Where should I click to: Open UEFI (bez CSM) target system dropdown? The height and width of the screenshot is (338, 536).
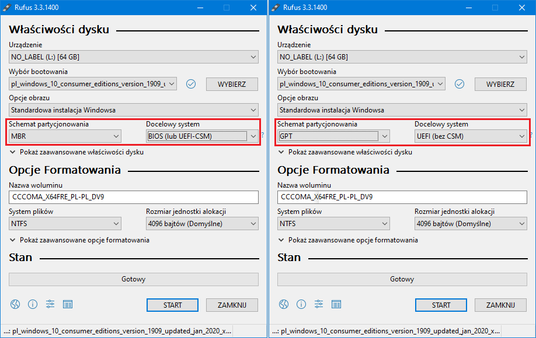[471, 136]
